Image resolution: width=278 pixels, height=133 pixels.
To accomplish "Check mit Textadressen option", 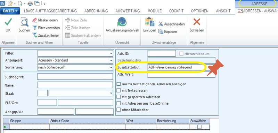I will click(118, 91).
